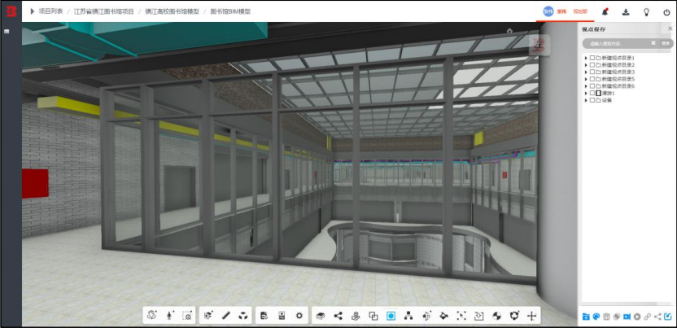Click the gray circle icon in panel footer

[617, 317]
